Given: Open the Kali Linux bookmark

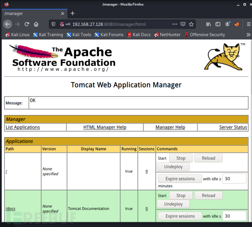Looking at the screenshot, I should tap(18, 35).
